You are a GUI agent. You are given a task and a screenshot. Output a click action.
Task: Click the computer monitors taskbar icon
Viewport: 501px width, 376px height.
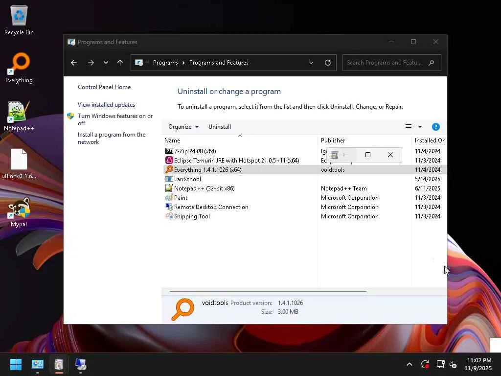81,364
